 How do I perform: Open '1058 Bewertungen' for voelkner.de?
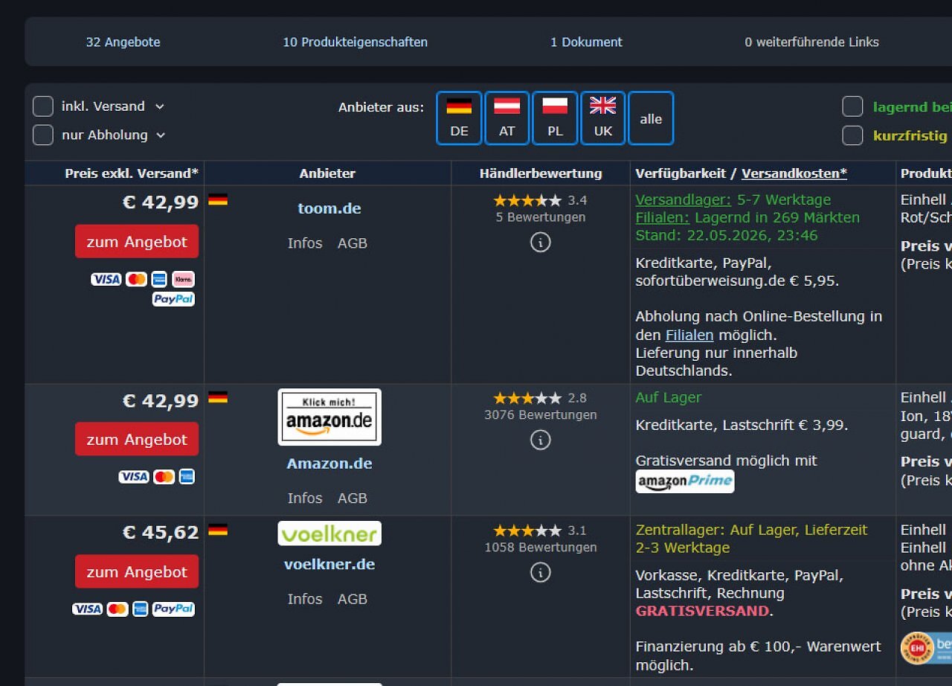tap(541, 548)
